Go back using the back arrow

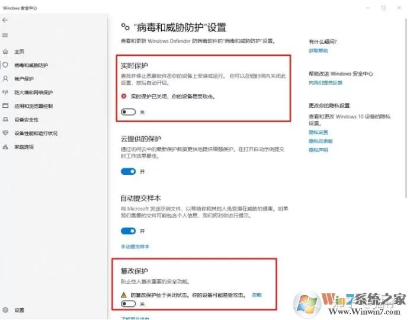5,20
